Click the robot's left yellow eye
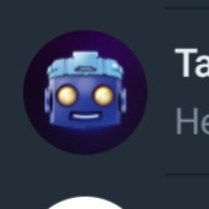Image resolution: width=209 pixels, height=209 pixels. (67, 95)
